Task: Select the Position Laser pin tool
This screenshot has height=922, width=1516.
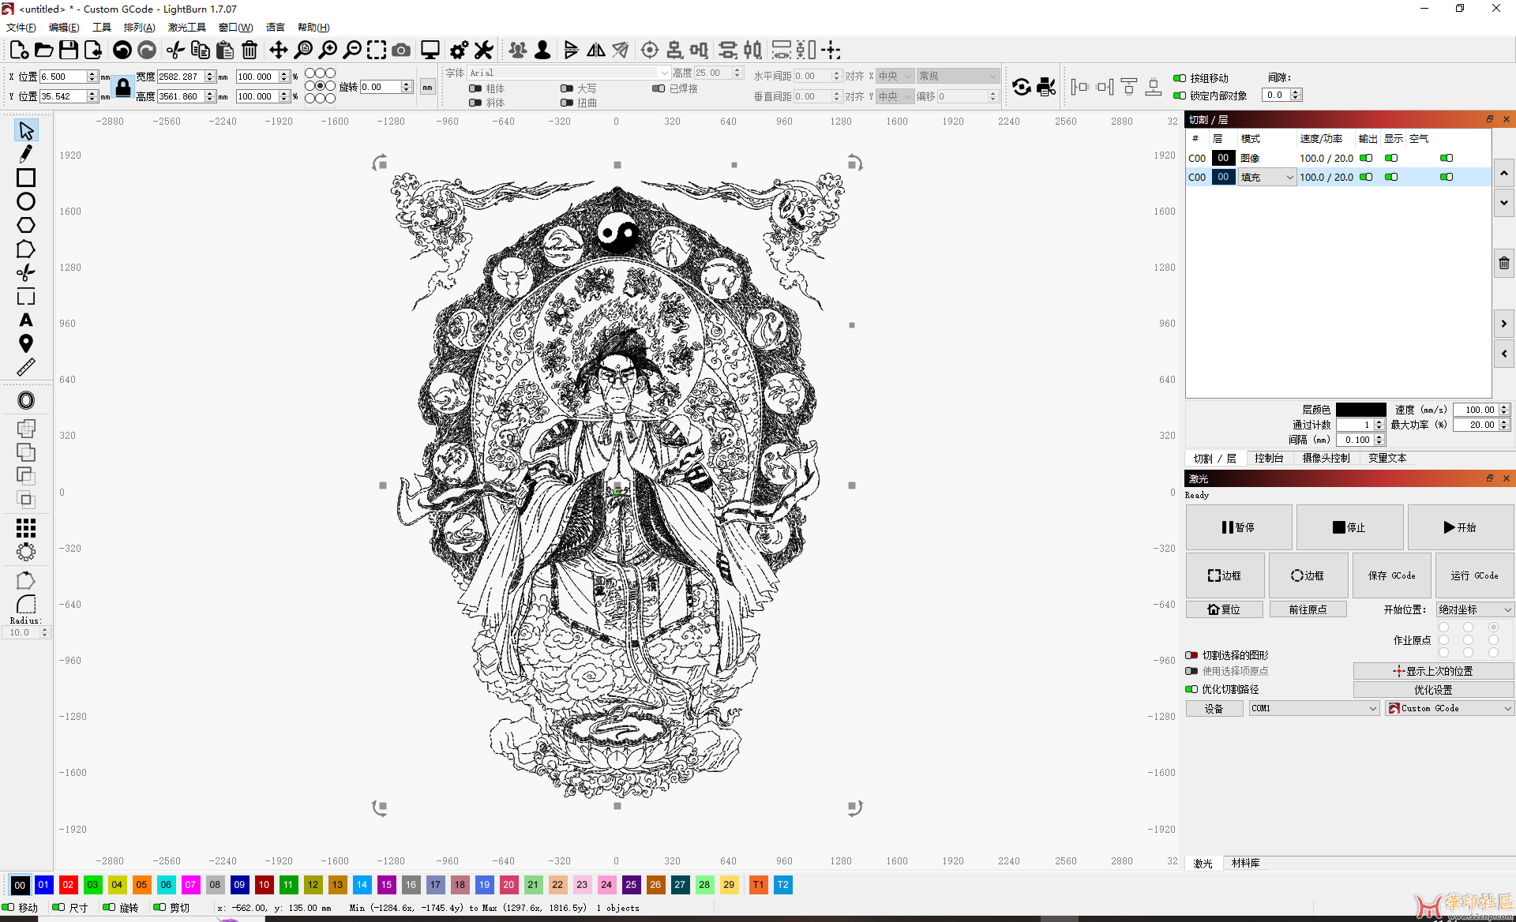Action: (26, 343)
